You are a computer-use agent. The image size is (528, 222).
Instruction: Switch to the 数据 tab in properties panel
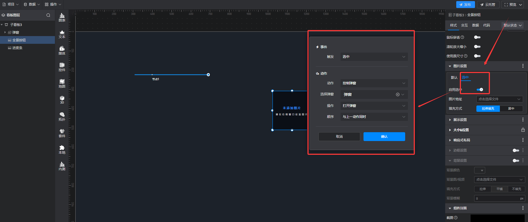475,25
